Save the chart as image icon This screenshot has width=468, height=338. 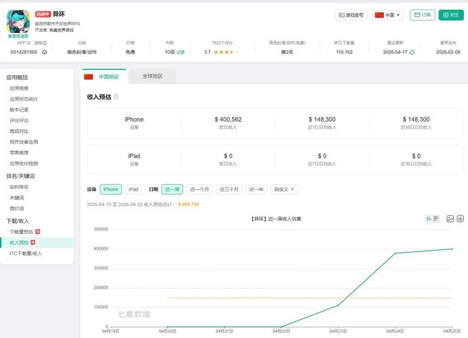[450, 219]
